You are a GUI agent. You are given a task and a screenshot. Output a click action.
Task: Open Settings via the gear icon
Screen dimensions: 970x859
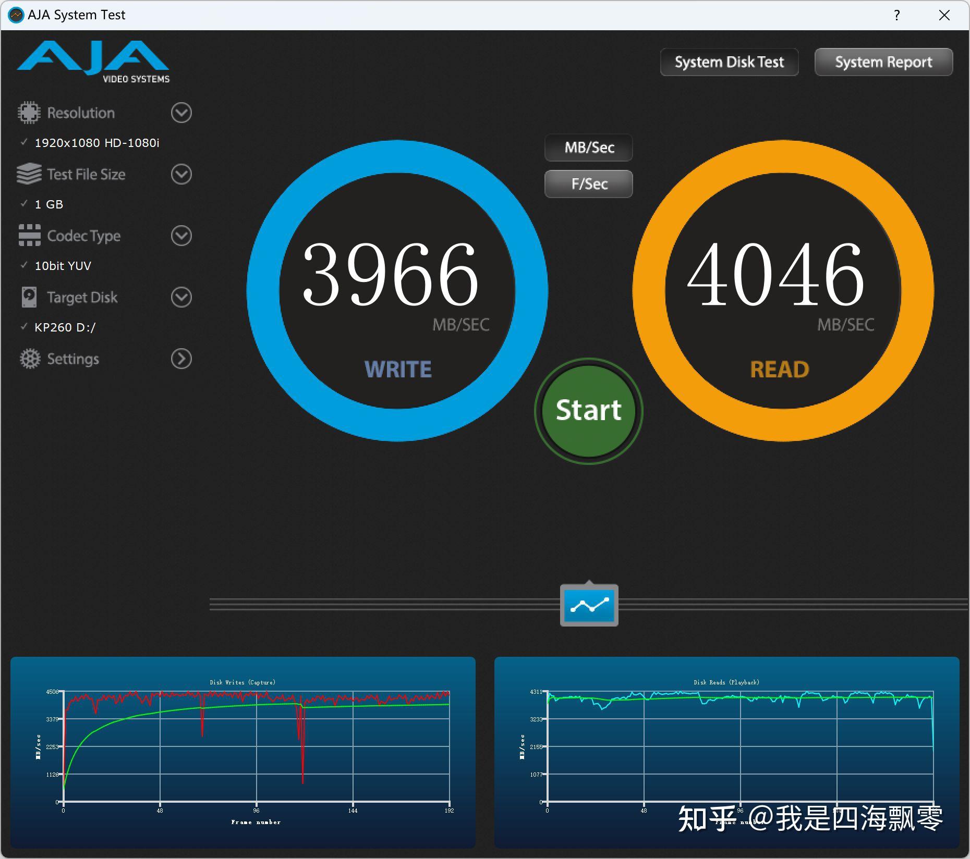coord(29,359)
